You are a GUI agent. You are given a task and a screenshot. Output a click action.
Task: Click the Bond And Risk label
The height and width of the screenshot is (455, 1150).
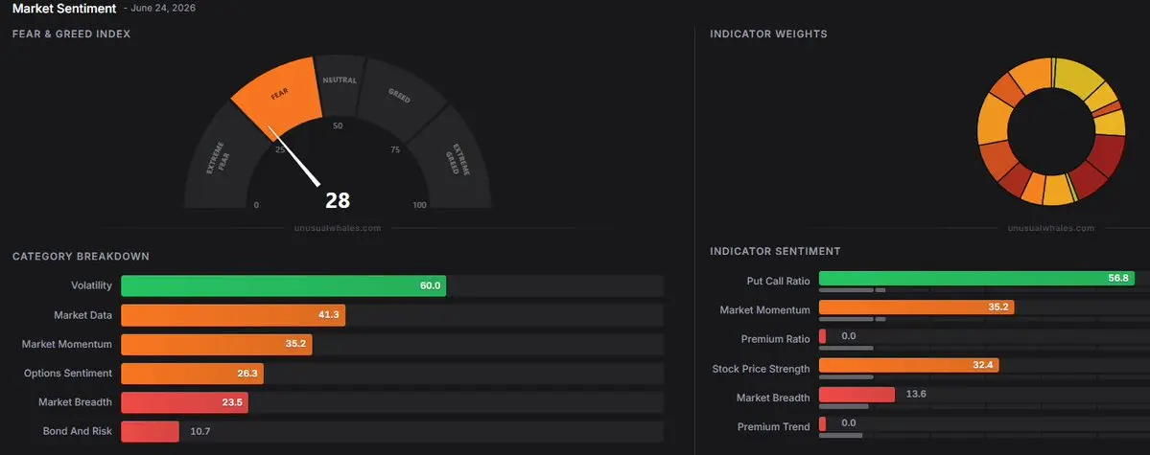click(78, 432)
